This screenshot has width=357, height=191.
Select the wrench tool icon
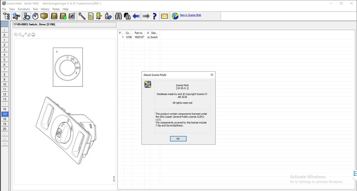coord(82,16)
